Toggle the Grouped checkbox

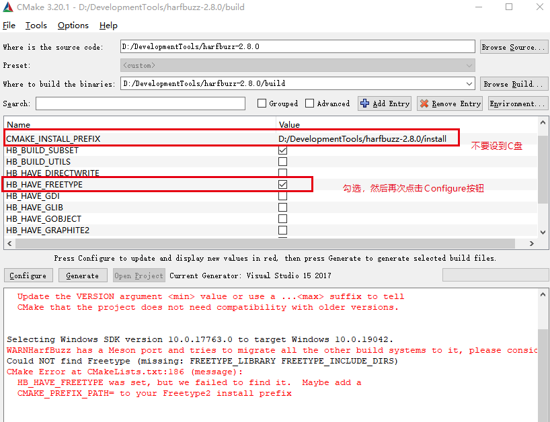pyautogui.click(x=262, y=103)
